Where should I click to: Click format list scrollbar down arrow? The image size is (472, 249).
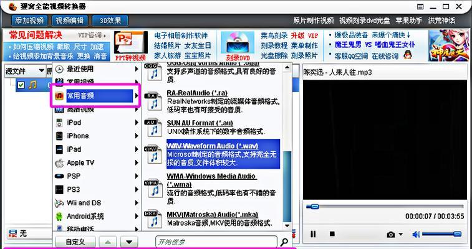pyautogui.click(x=287, y=226)
